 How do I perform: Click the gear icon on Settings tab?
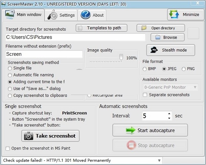pyautogui.click(x=52, y=15)
